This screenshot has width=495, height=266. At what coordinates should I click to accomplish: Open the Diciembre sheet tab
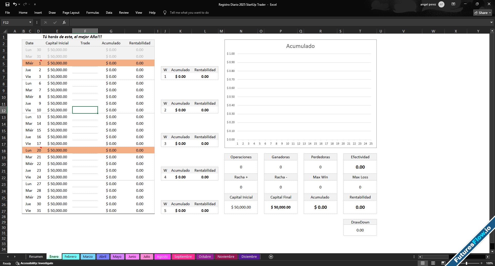(249, 256)
